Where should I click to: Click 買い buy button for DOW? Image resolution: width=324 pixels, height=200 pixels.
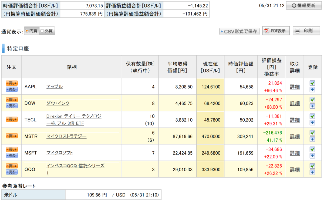click(12, 100)
